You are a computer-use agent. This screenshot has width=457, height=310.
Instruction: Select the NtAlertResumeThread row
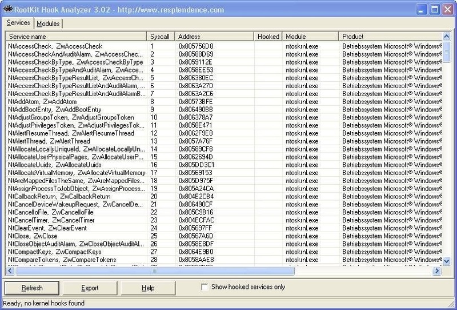[x=224, y=133]
